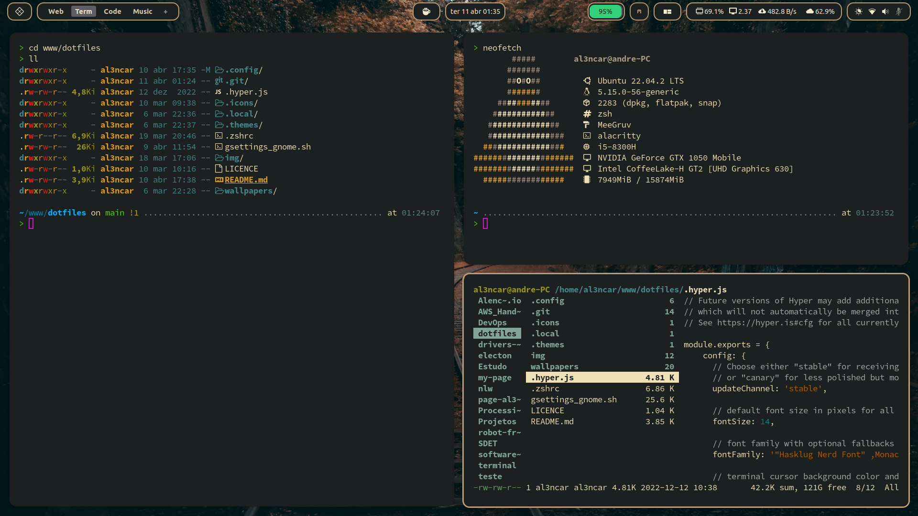This screenshot has width=918, height=516.
Task: Click the network download speed icon
Action: point(762,11)
